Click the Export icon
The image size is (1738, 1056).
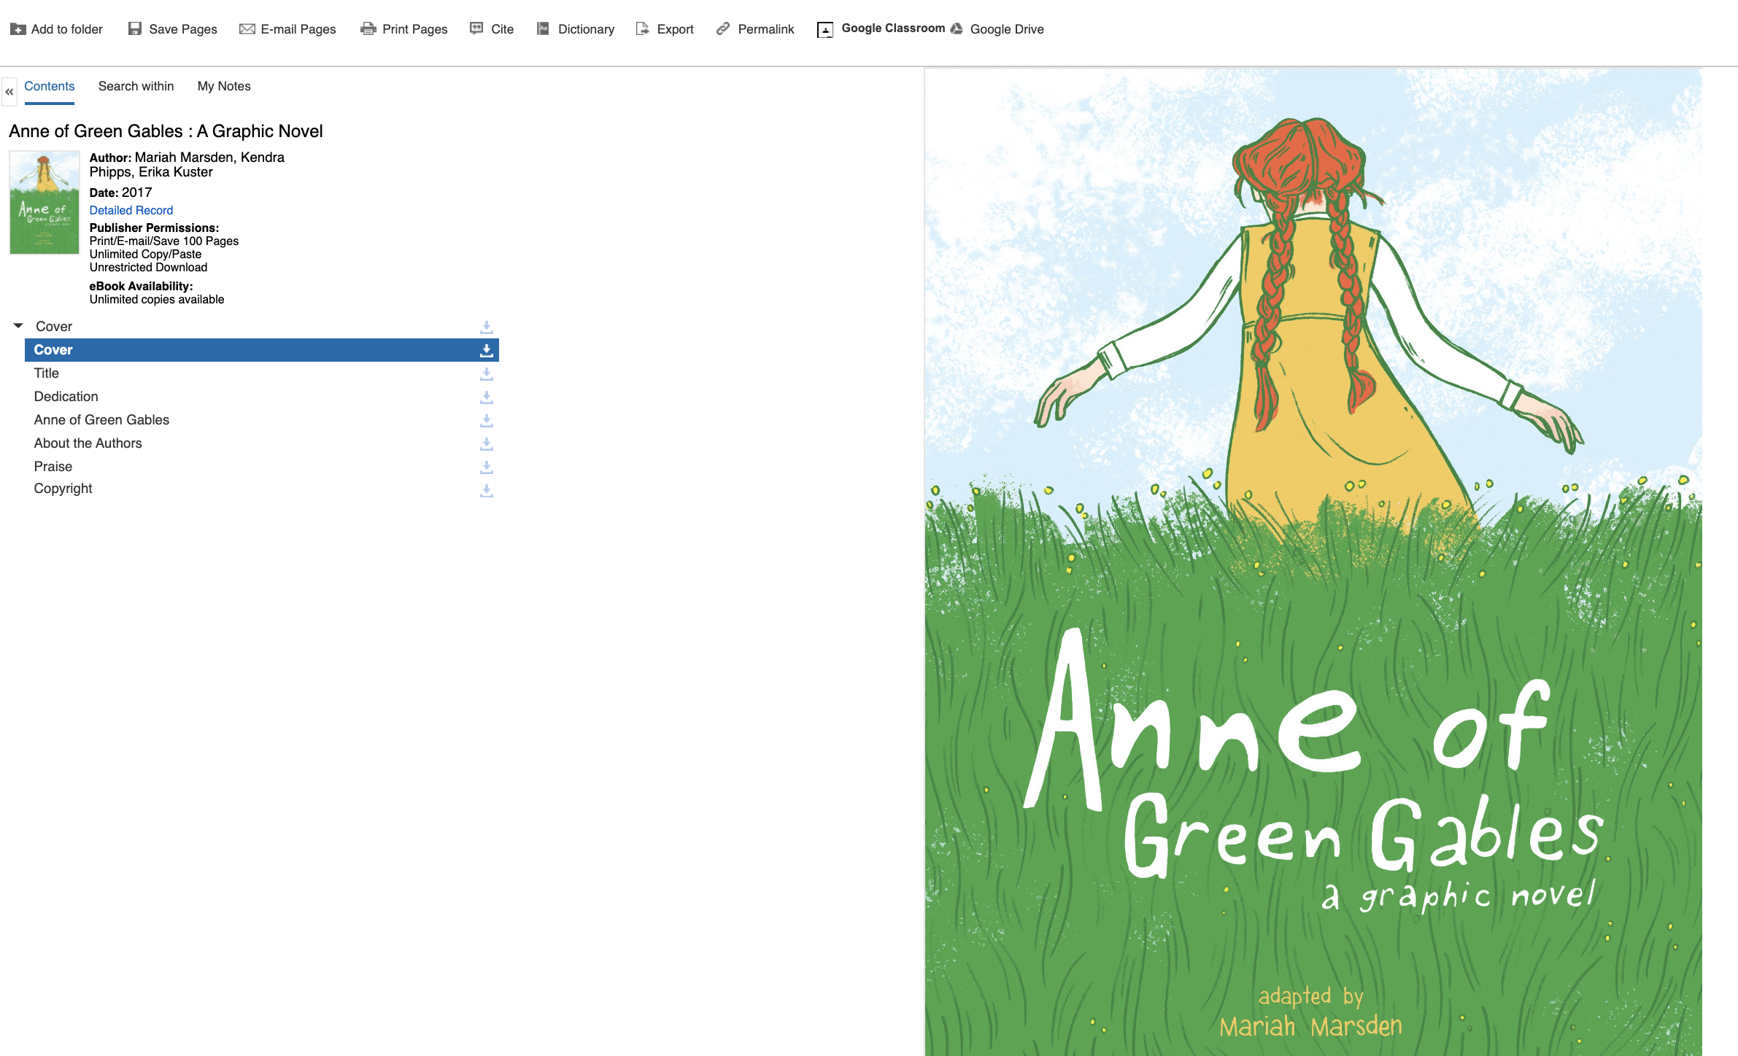[643, 28]
